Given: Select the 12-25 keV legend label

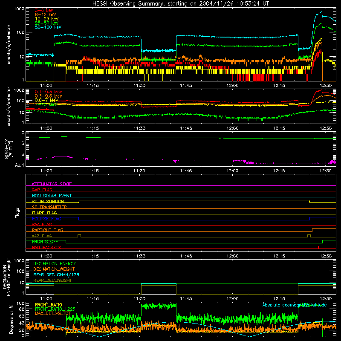Looking at the screenshot, I should coord(47,19).
